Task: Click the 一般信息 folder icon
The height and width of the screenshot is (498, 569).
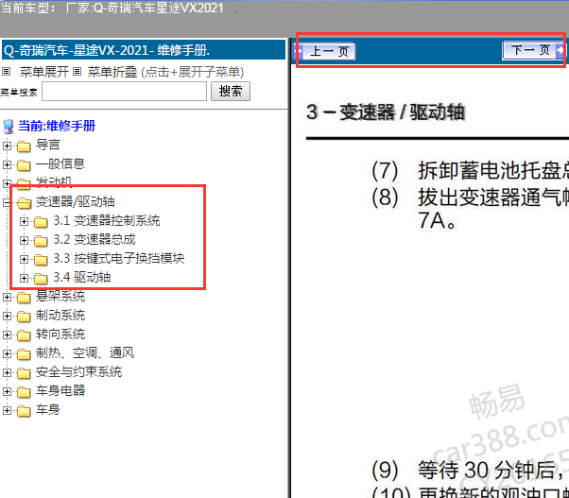Action: (x=24, y=165)
